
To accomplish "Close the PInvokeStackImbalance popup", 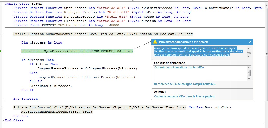I will [250, 42].
